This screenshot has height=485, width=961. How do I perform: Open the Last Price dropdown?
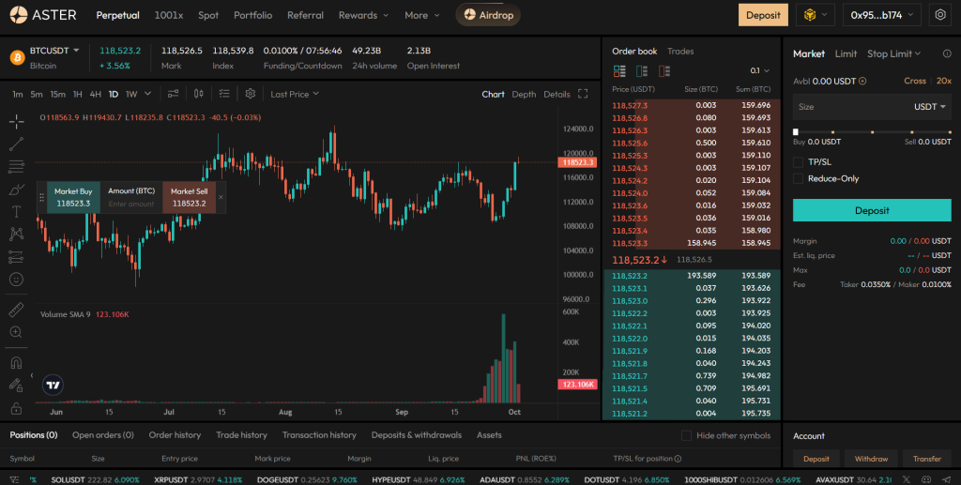pyautogui.click(x=295, y=94)
